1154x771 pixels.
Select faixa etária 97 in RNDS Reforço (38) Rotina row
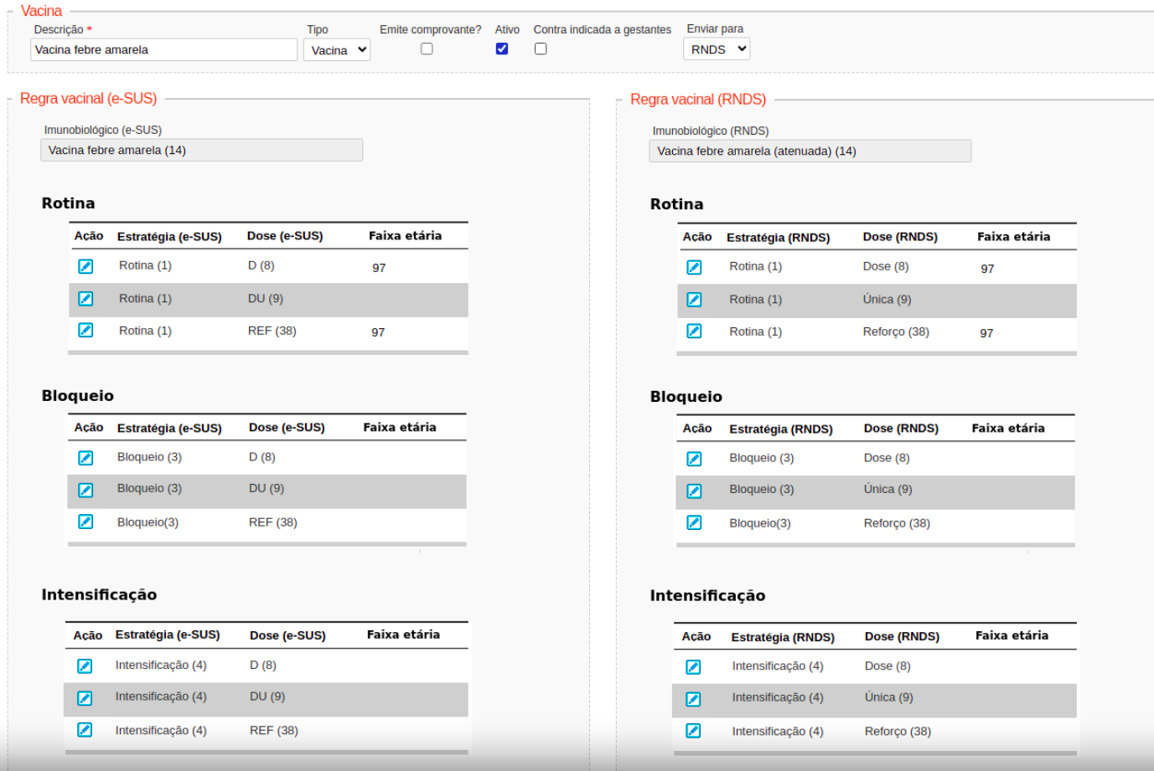[x=986, y=333]
